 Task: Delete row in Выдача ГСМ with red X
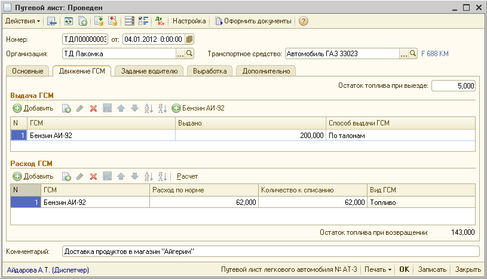(93, 108)
